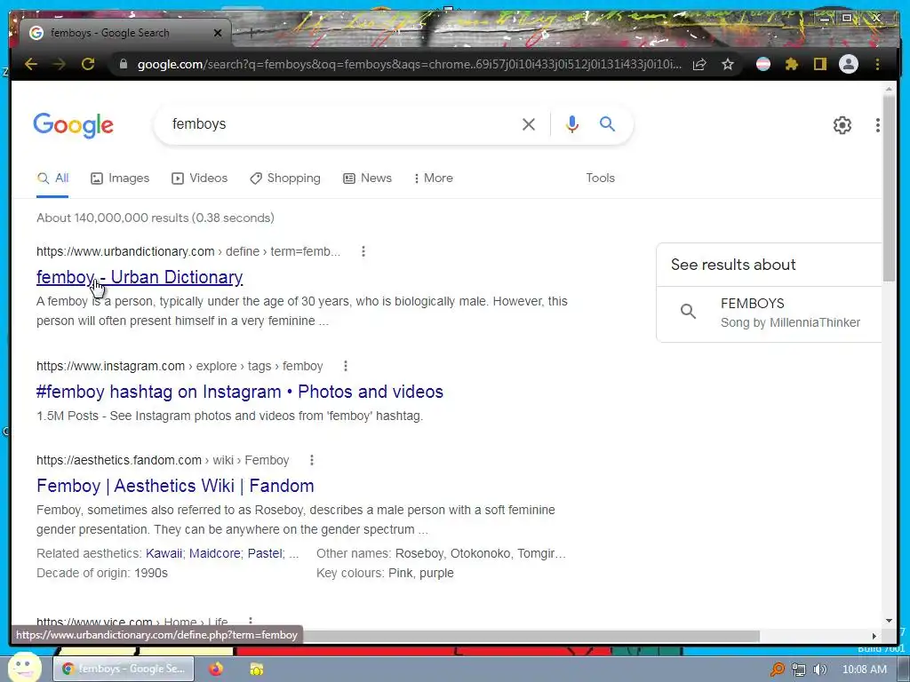Bookmark the page with the star icon
This screenshot has width=910, height=682.
[728, 64]
